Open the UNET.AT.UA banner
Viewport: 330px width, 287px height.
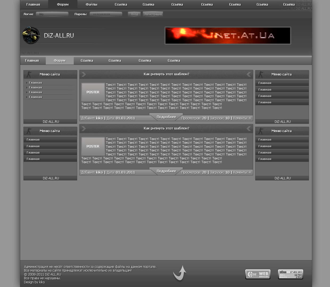[228, 36]
